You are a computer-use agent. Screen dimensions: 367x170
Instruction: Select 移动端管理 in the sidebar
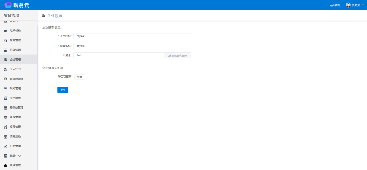17,107
